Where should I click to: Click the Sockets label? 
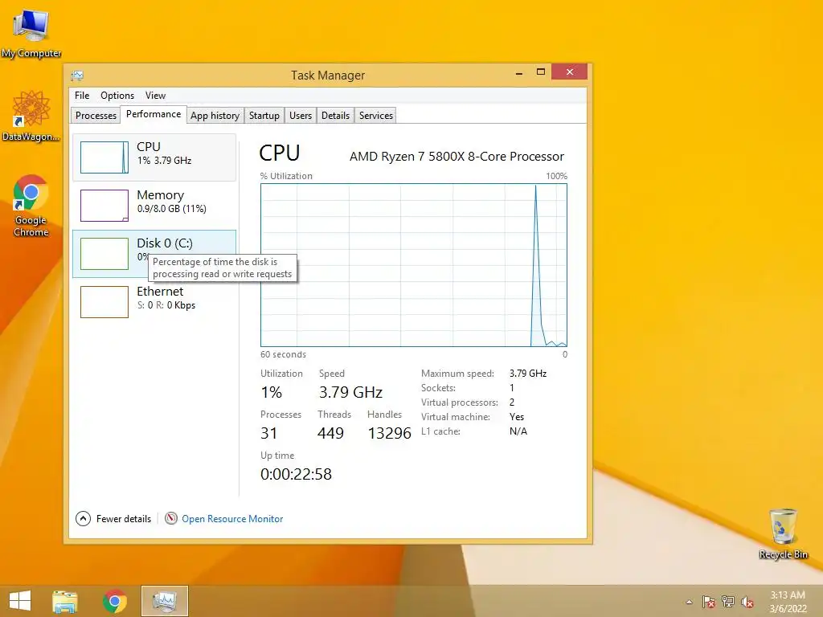[x=438, y=388]
